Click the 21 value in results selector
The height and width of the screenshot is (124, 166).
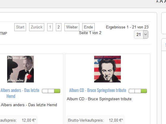point(139,34)
